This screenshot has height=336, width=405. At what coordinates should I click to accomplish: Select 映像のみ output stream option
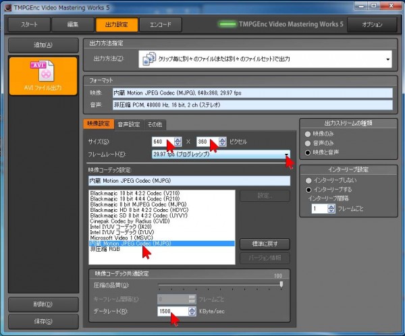(x=309, y=134)
